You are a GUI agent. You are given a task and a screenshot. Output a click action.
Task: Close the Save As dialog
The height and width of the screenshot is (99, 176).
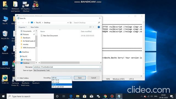click(x=100, y=18)
